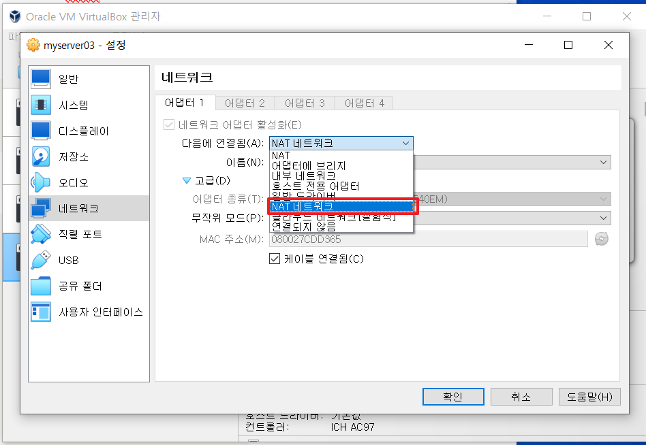
Task: Select the 사용자 인터페이스 layout icon
Action: [41, 312]
